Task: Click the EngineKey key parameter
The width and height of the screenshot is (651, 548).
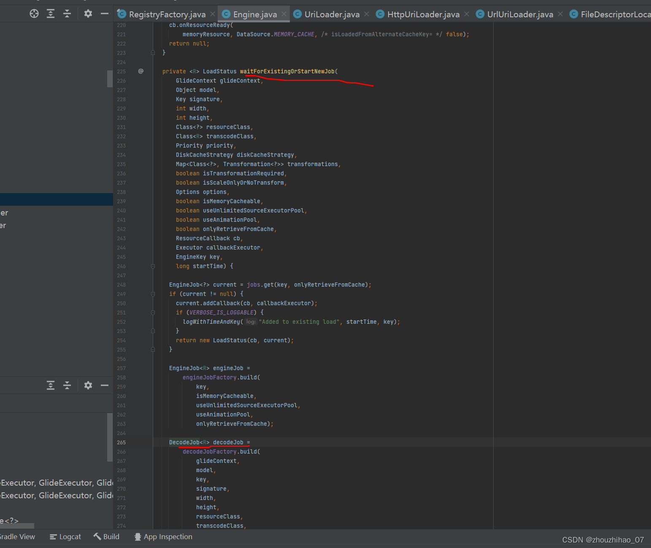Action: click(x=198, y=257)
